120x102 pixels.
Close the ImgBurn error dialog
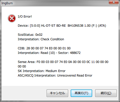113,2
